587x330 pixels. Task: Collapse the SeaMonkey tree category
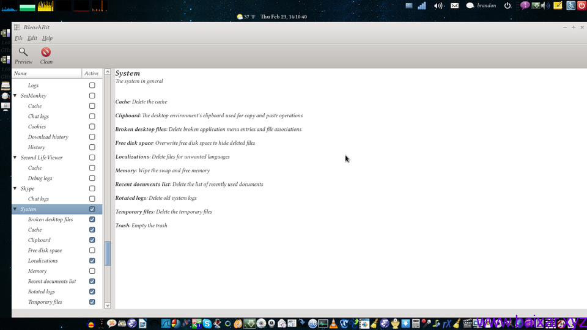pos(15,96)
